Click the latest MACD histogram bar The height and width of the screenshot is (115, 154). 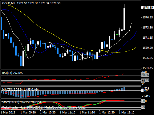124,89
